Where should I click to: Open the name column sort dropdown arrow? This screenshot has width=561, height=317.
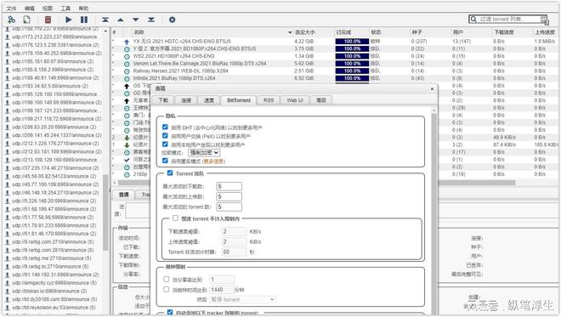tap(290, 32)
